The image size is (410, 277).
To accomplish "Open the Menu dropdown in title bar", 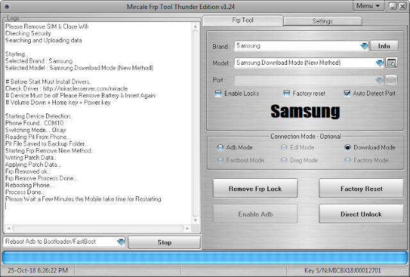I will pyautogui.click(x=368, y=6).
